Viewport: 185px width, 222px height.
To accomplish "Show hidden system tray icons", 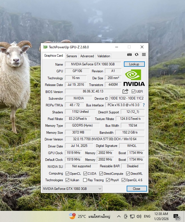I will click(119, 216).
